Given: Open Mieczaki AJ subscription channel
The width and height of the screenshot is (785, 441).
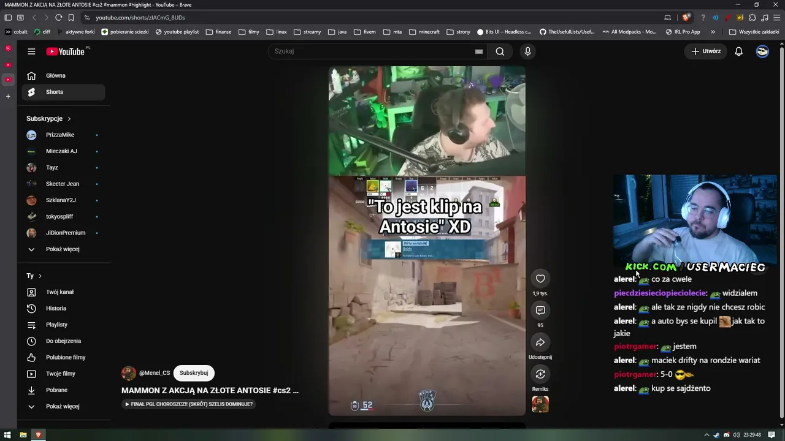Looking at the screenshot, I should click(x=63, y=151).
